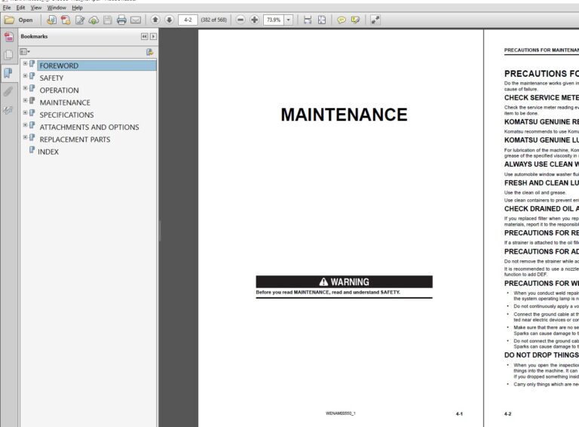The height and width of the screenshot is (427, 579).
Task: Click the WENAM00550_1 footer code
Action: point(341,413)
